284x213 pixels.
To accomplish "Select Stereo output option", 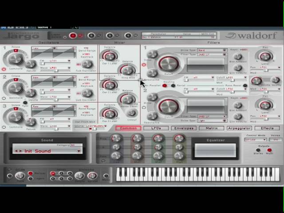I will (x=258, y=150).
